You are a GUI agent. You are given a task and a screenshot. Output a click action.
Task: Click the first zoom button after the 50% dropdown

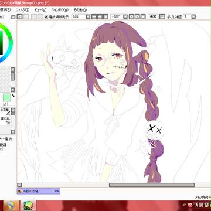pos(94,16)
